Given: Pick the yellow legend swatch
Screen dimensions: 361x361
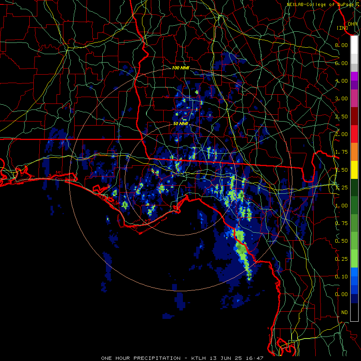Looking at the screenshot, I should (354, 170).
